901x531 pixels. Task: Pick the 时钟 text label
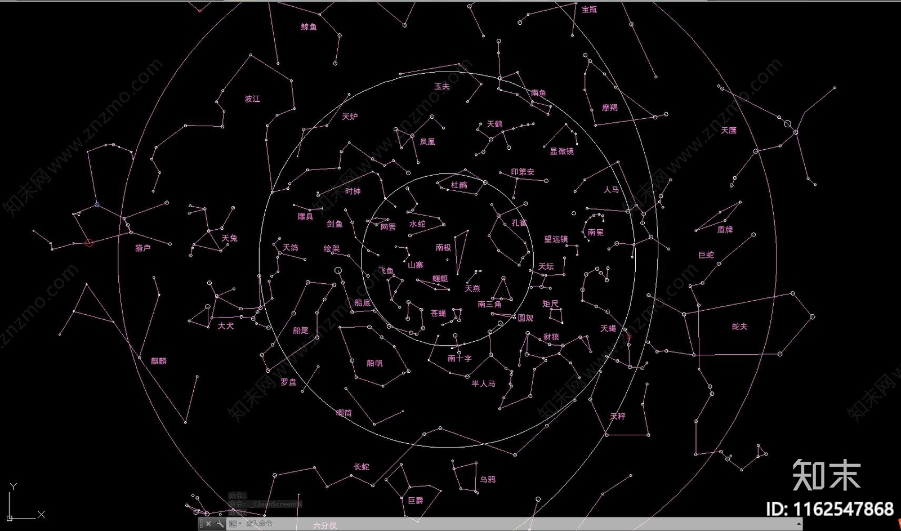353,191
